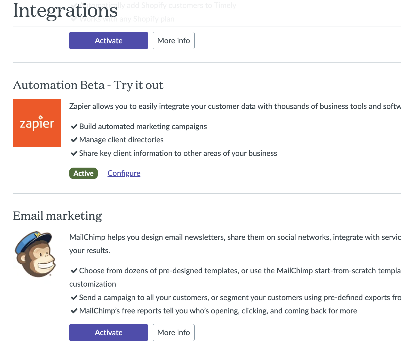The image size is (401, 349).
Task: Click the Email marketing section heading
Action: 57,216
